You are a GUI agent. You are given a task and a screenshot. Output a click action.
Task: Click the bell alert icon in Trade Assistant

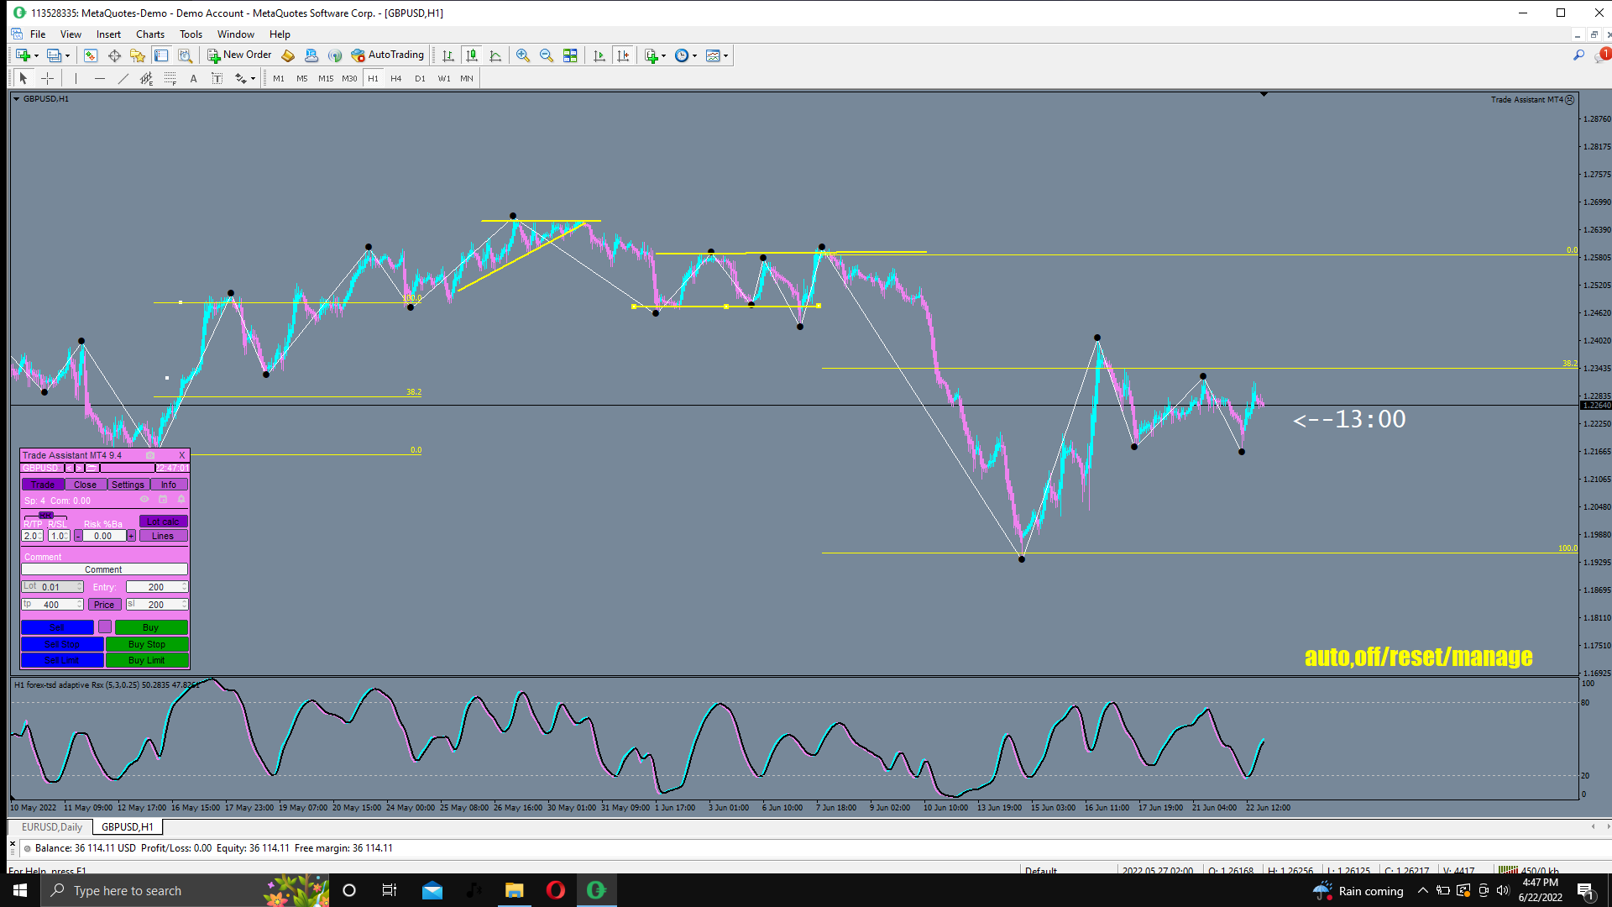[181, 500]
